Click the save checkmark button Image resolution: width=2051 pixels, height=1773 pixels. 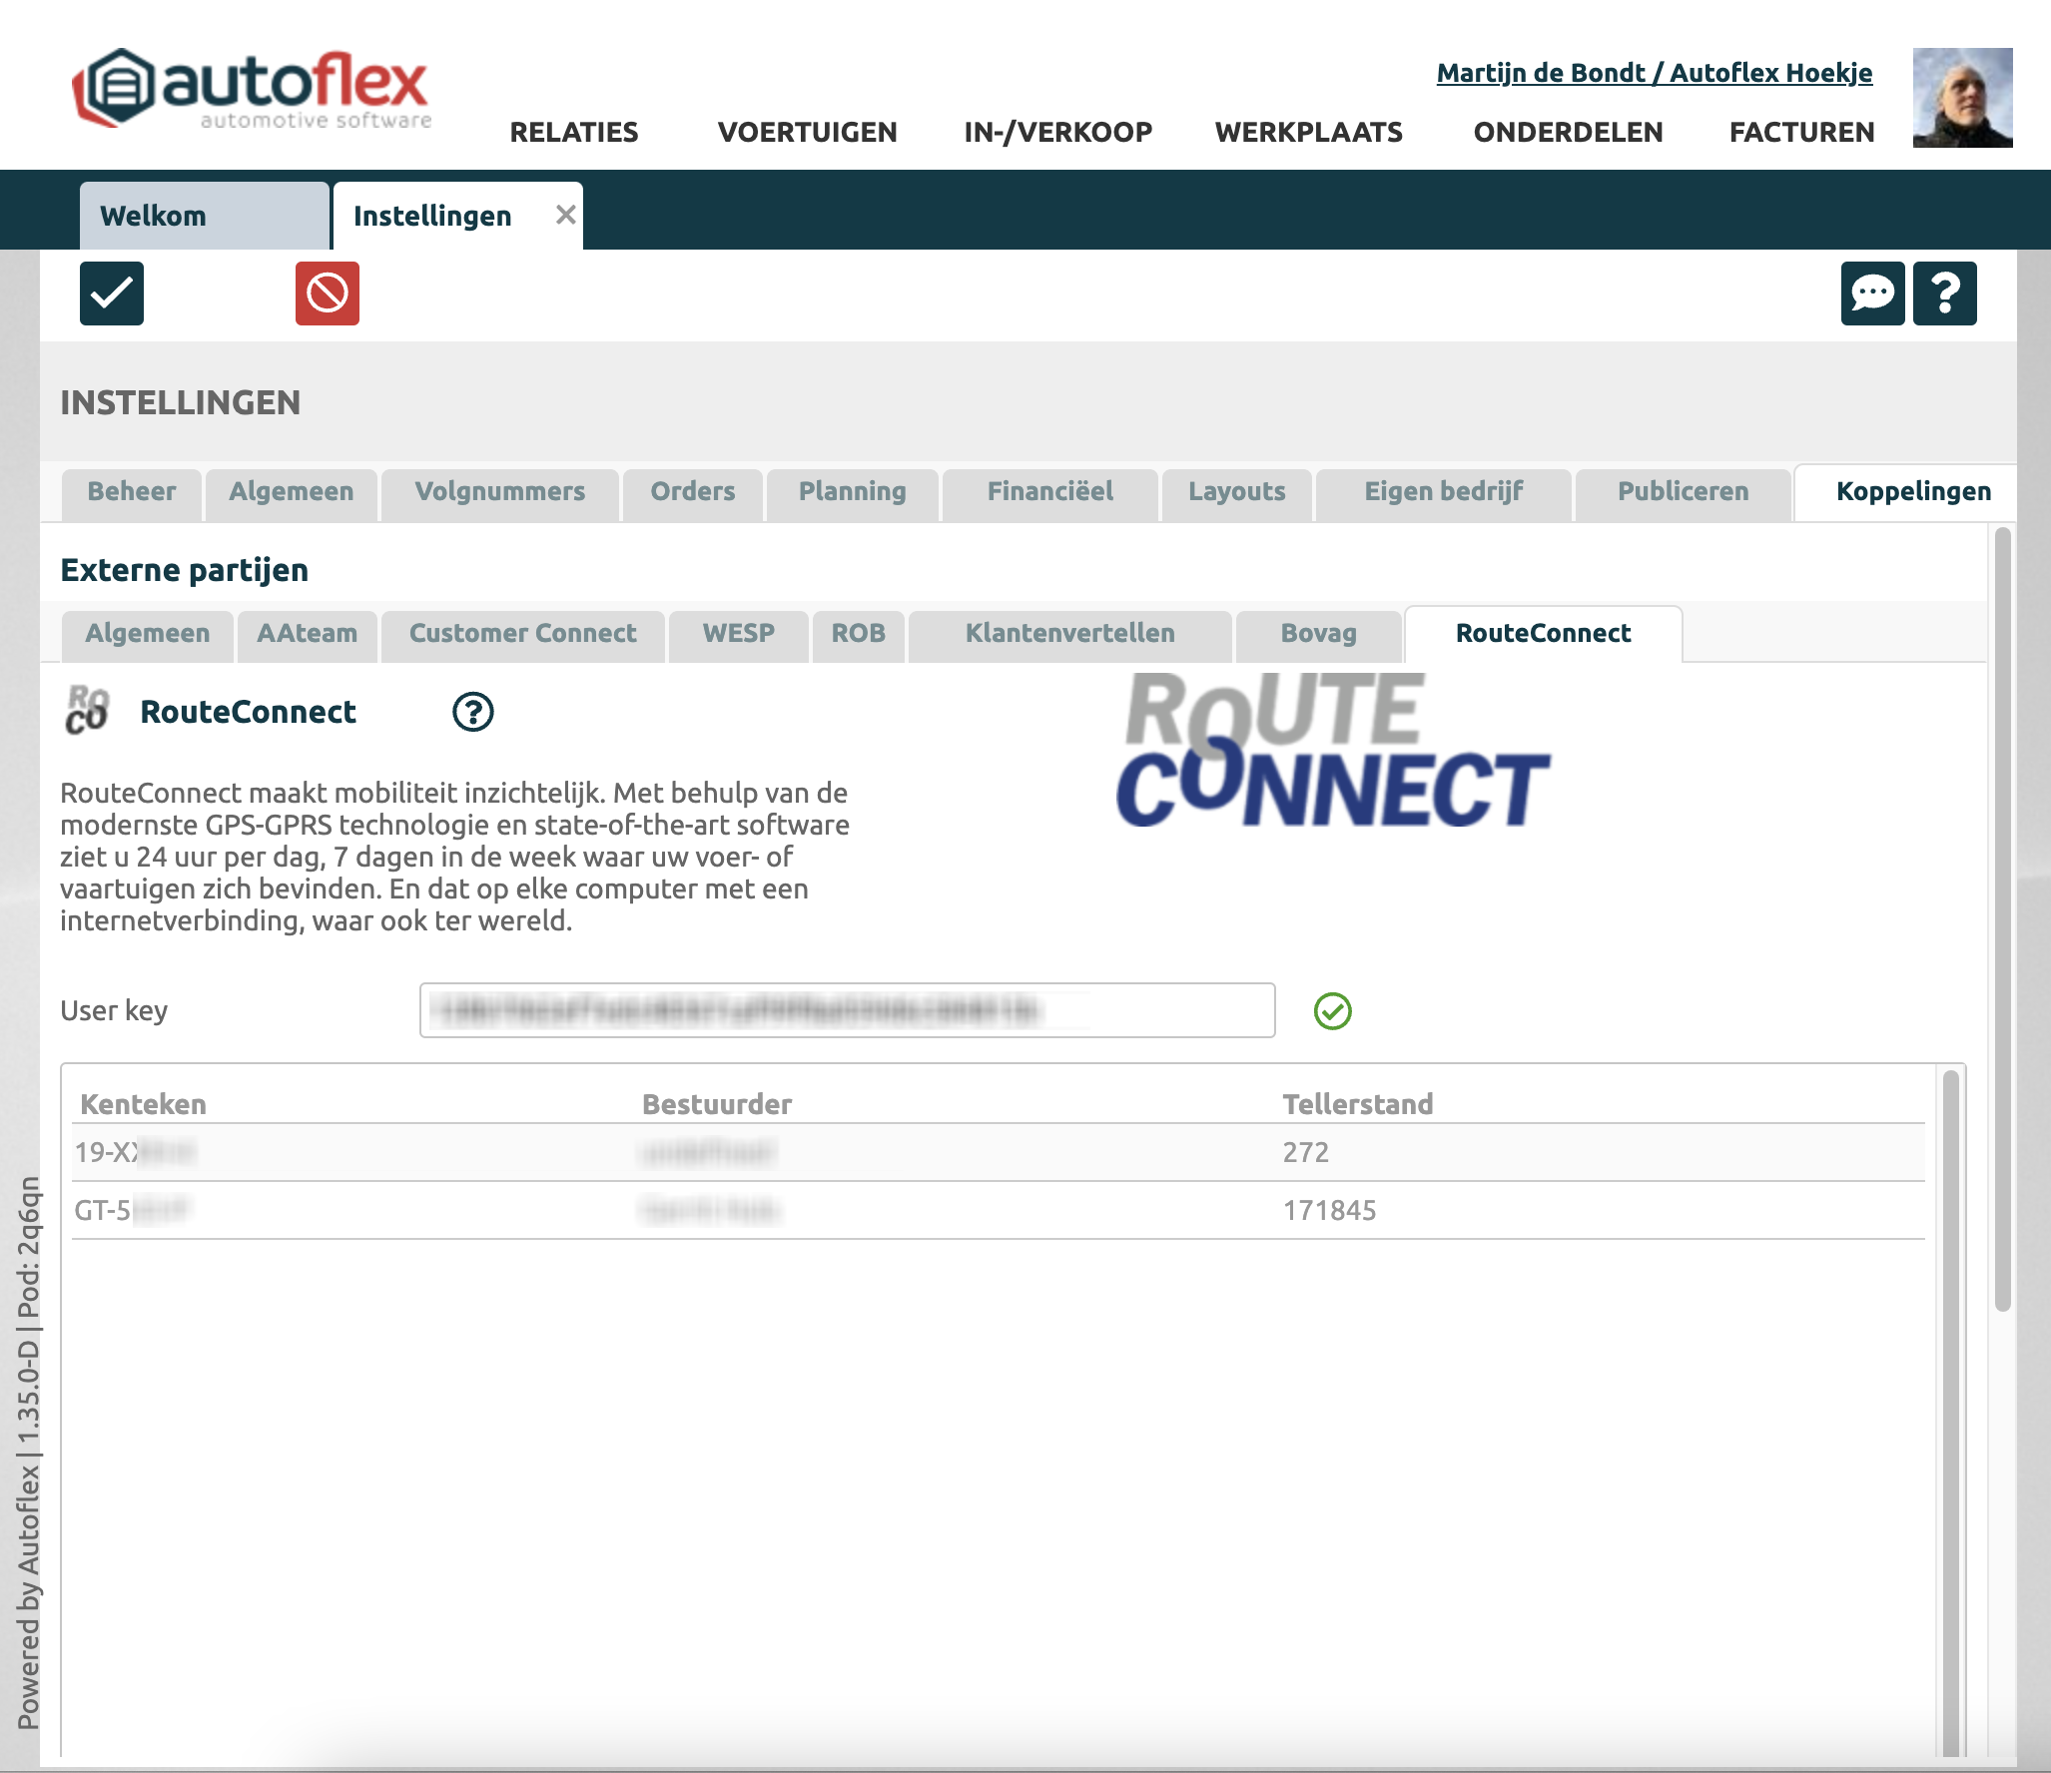(112, 294)
